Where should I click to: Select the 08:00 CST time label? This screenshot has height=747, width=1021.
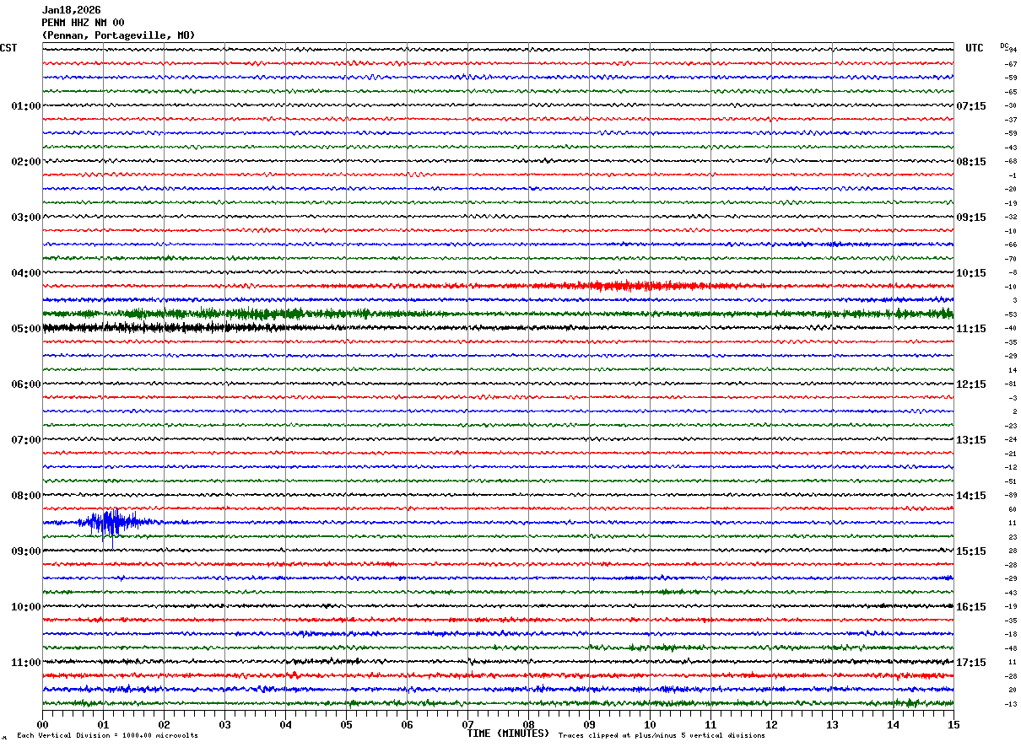point(26,496)
